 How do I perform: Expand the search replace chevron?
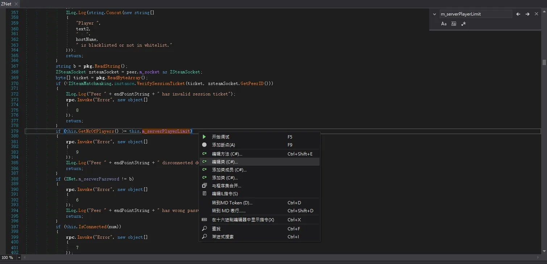point(435,14)
